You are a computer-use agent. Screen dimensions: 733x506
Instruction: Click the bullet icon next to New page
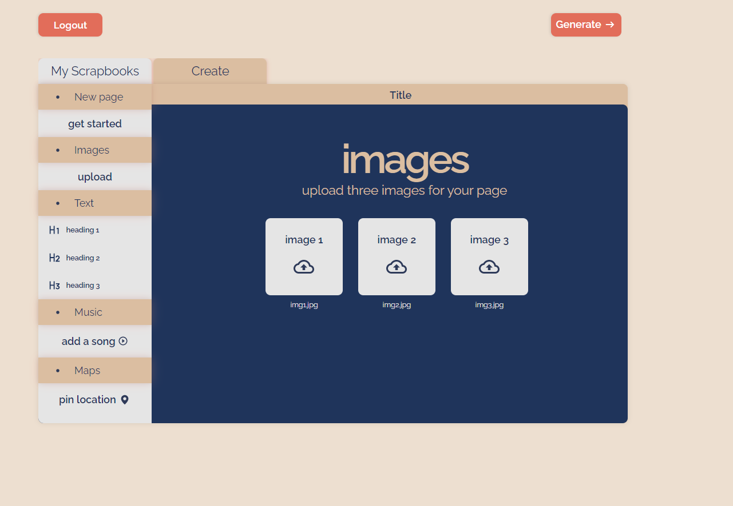click(x=57, y=97)
